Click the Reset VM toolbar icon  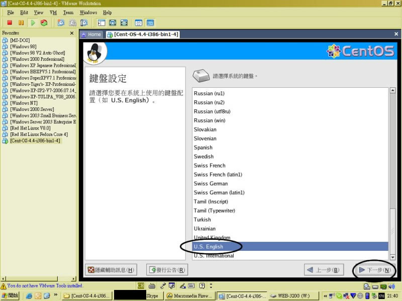click(x=44, y=23)
